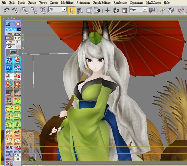The width and height of the screenshot is (187, 166).
Task: Click the pack UV icon
Action: click(x=9, y=93)
